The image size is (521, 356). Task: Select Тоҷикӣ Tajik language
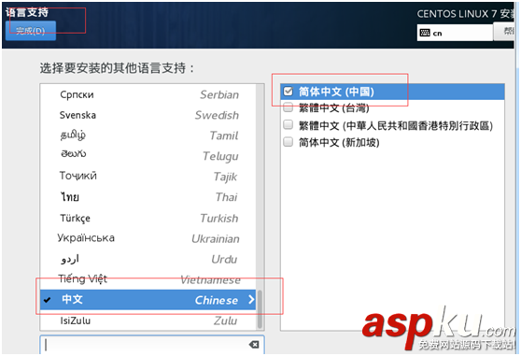148,177
